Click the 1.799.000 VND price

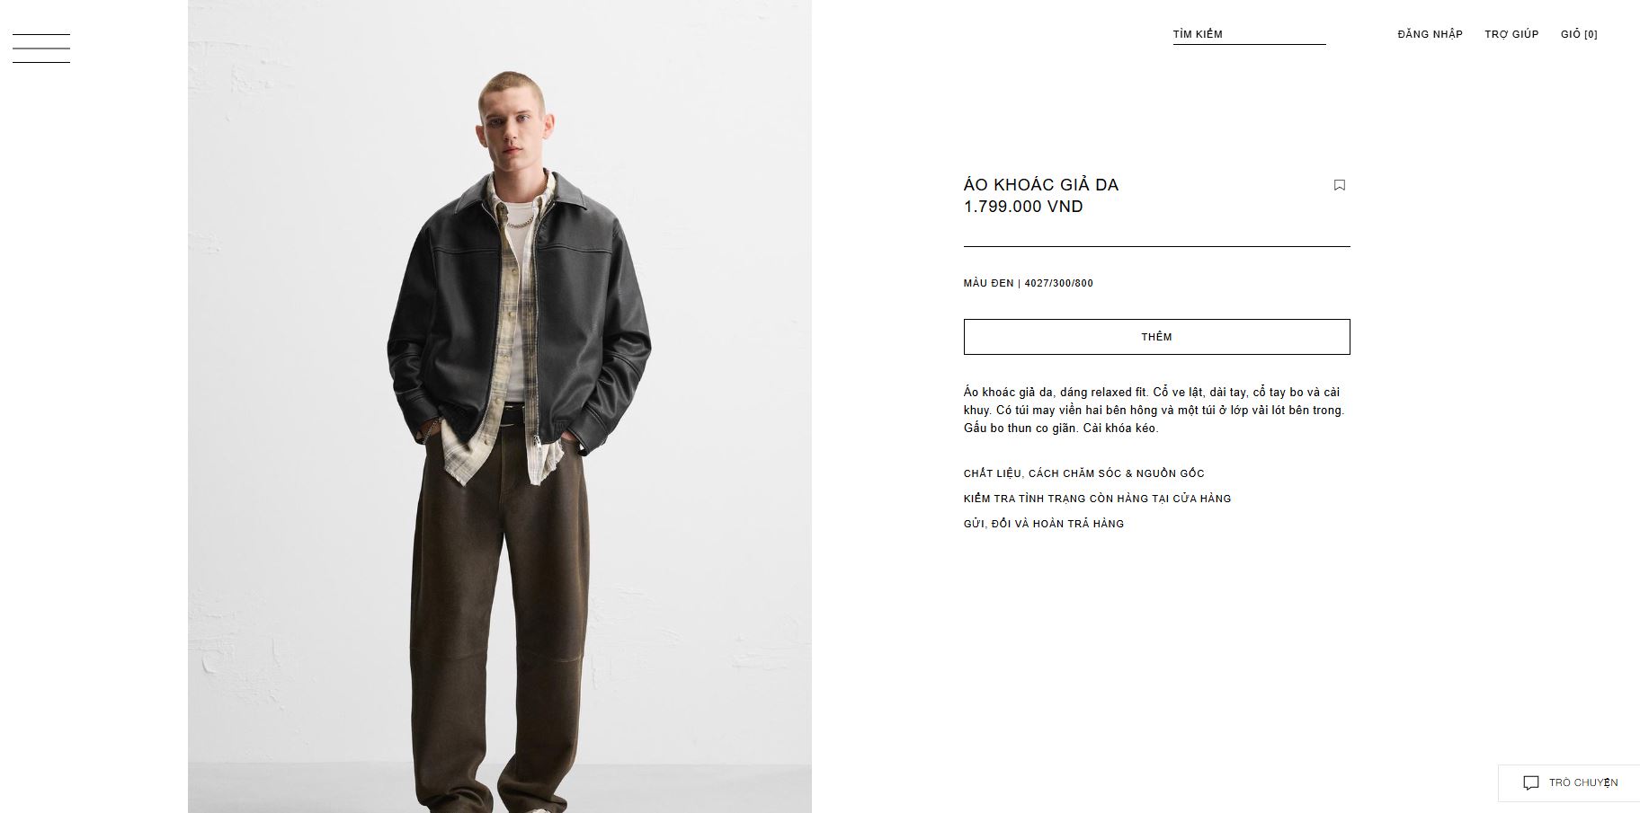1023,207
